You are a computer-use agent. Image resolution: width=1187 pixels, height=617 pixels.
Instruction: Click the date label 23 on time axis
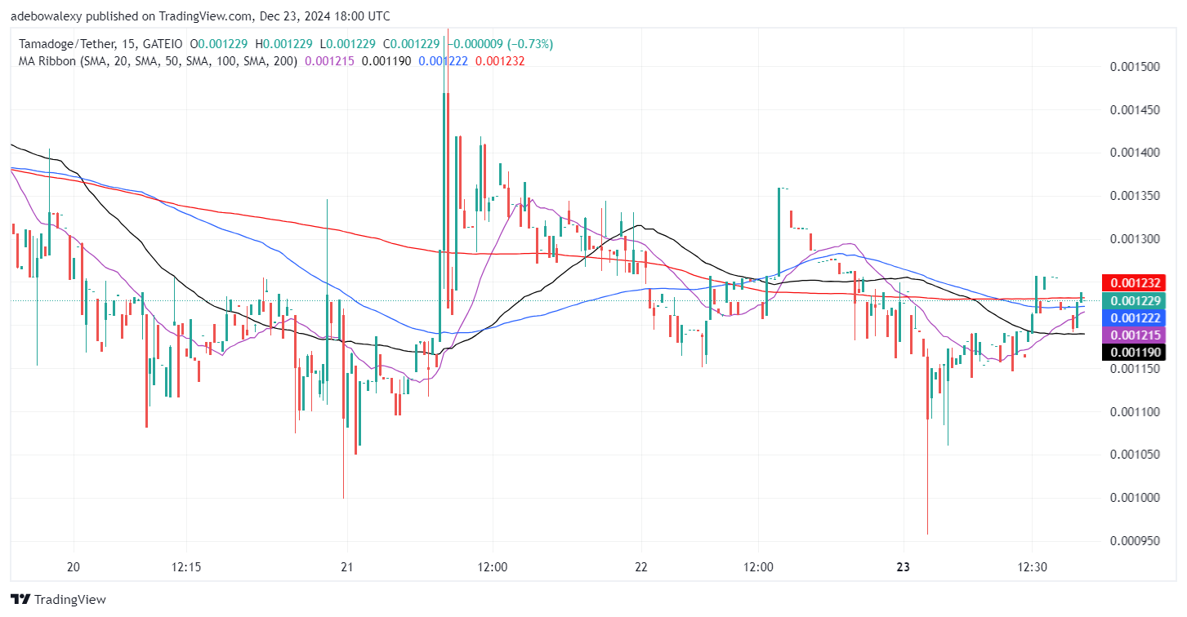[x=904, y=566]
